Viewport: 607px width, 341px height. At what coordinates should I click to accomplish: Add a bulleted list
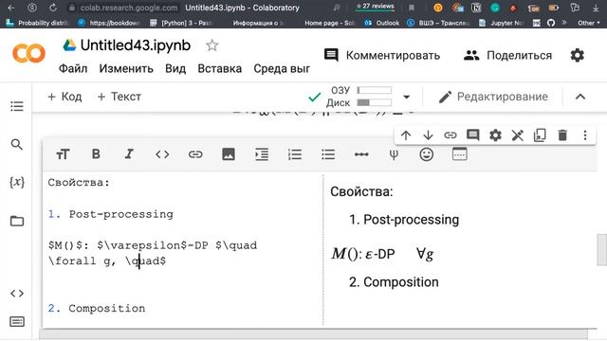pyautogui.click(x=328, y=154)
